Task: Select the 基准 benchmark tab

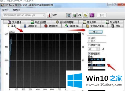Action: pyautogui.click(x=11, y=26)
